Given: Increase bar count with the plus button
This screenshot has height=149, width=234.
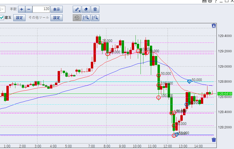Looking at the screenshot, I should 22,9.
